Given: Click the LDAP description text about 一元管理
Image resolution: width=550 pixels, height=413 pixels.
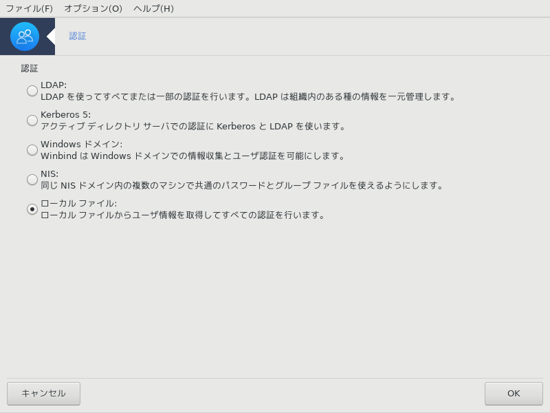Looking at the screenshot, I should click(x=248, y=96).
